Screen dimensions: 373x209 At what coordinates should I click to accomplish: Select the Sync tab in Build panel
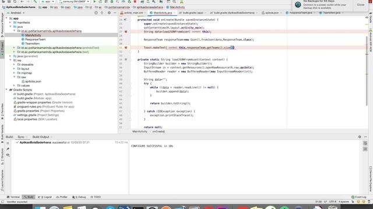(x=21, y=137)
